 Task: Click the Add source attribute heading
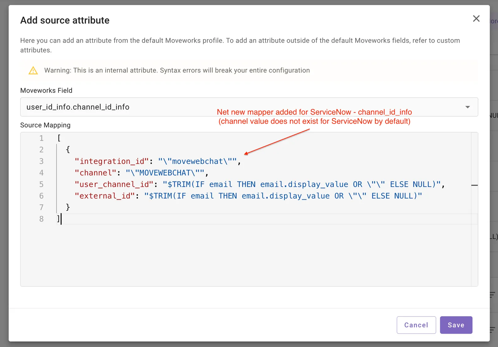[65, 20]
